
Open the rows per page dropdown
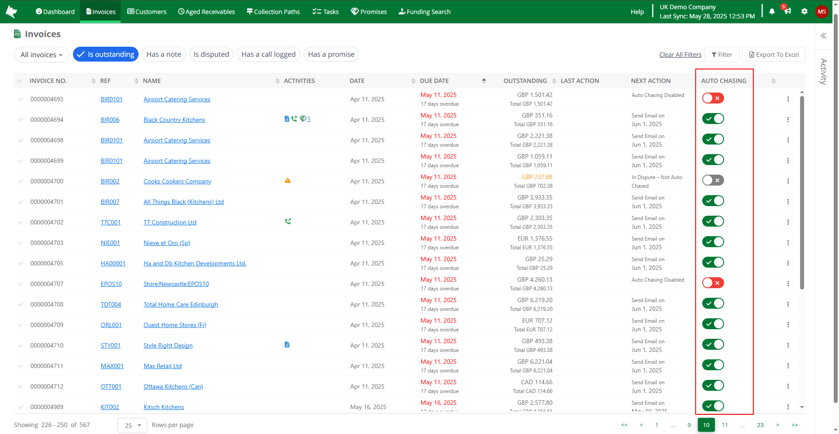point(132,425)
